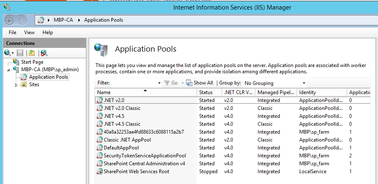378x184 pixels.
Task: Select the SharePoint Web Services Root row name
Action: (136, 172)
